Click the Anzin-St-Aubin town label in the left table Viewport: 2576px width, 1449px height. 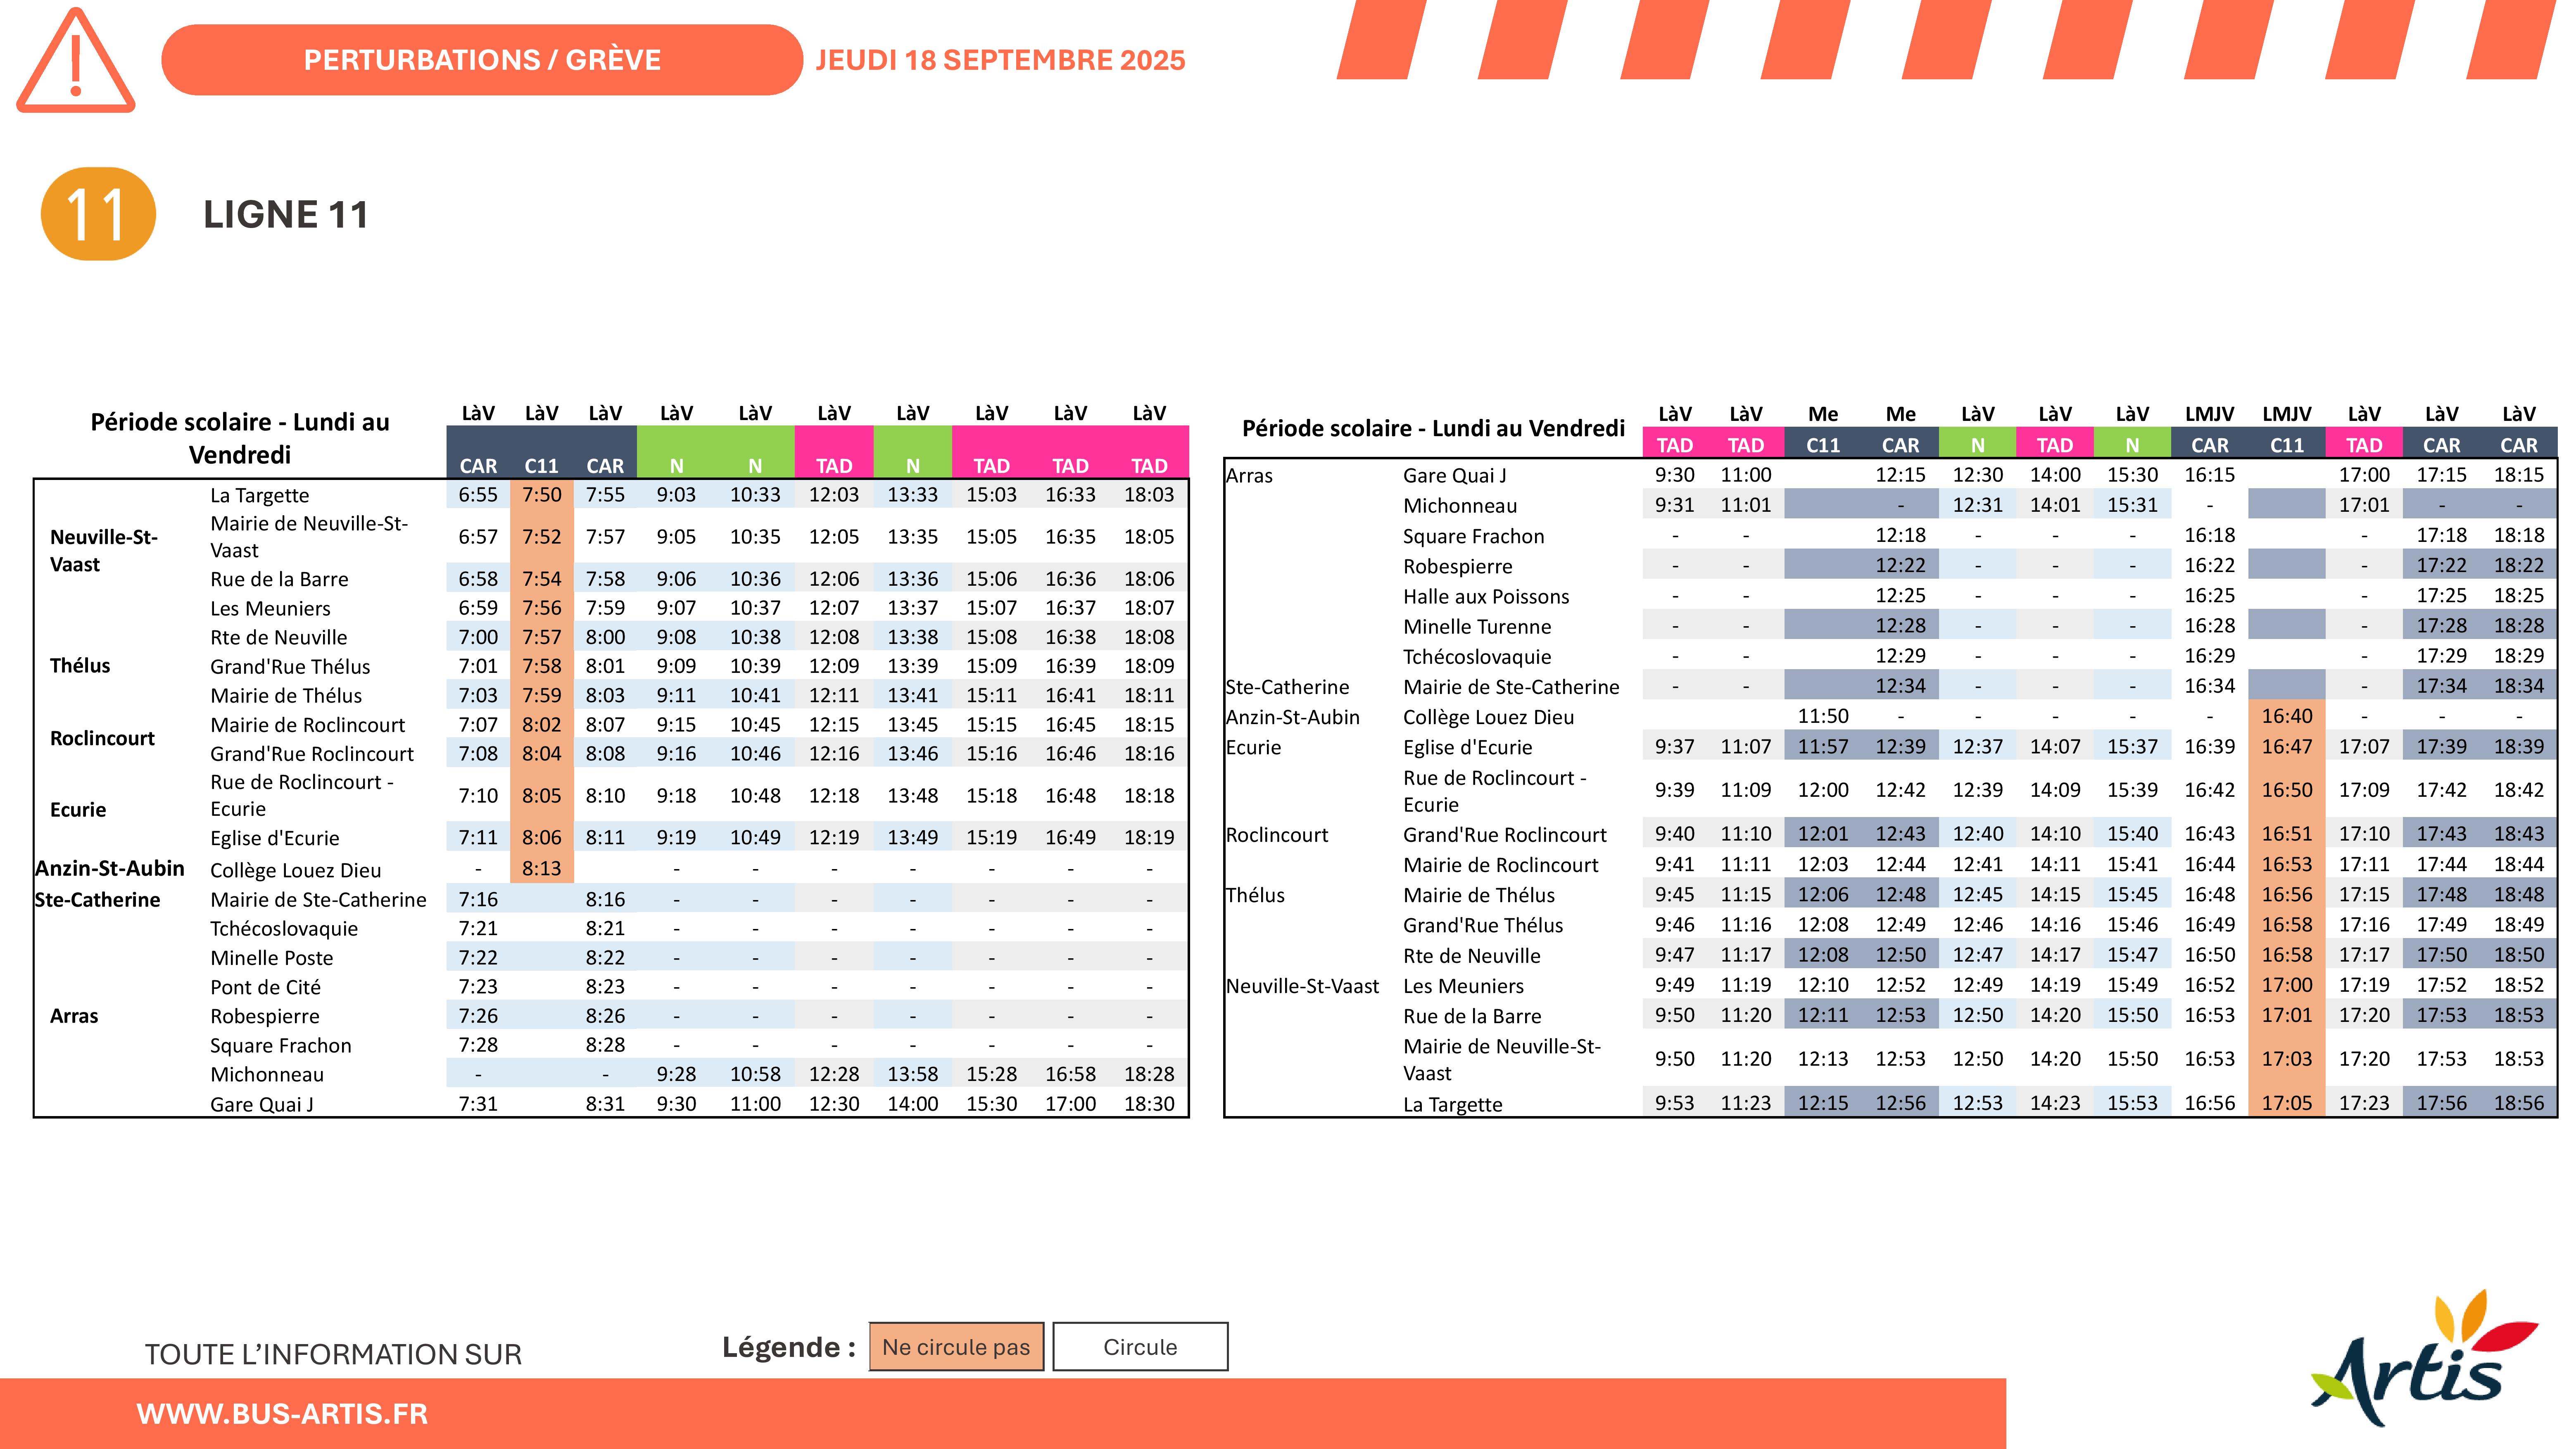[x=110, y=868]
